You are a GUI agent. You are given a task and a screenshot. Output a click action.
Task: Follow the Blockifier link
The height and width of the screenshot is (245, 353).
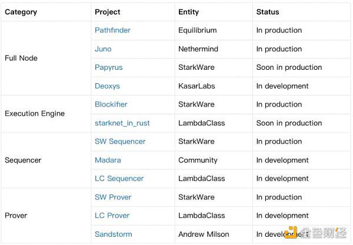tap(111, 104)
